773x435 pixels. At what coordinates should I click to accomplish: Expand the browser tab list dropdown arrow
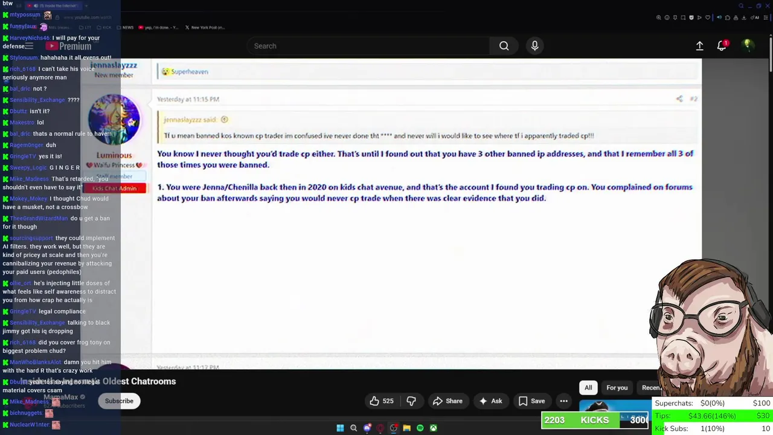pyautogui.click(x=86, y=5)
